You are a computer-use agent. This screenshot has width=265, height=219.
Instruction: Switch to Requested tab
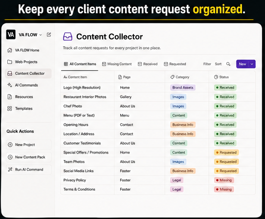coord(175,64)
